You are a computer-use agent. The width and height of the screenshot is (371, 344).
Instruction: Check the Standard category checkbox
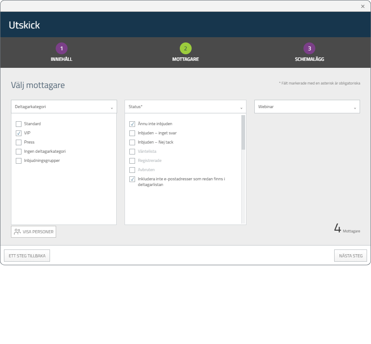tap(19, 124)
